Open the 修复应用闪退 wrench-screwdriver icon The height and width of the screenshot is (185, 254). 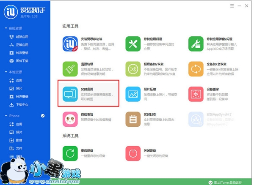tap(133, 44)
